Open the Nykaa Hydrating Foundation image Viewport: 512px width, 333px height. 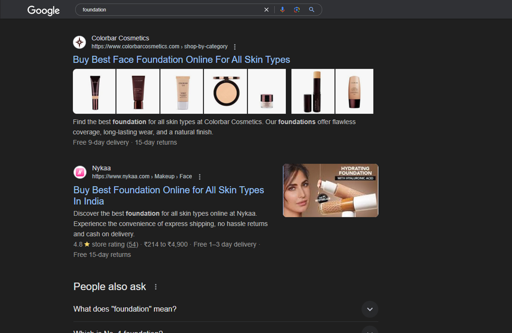pos(331,190)
